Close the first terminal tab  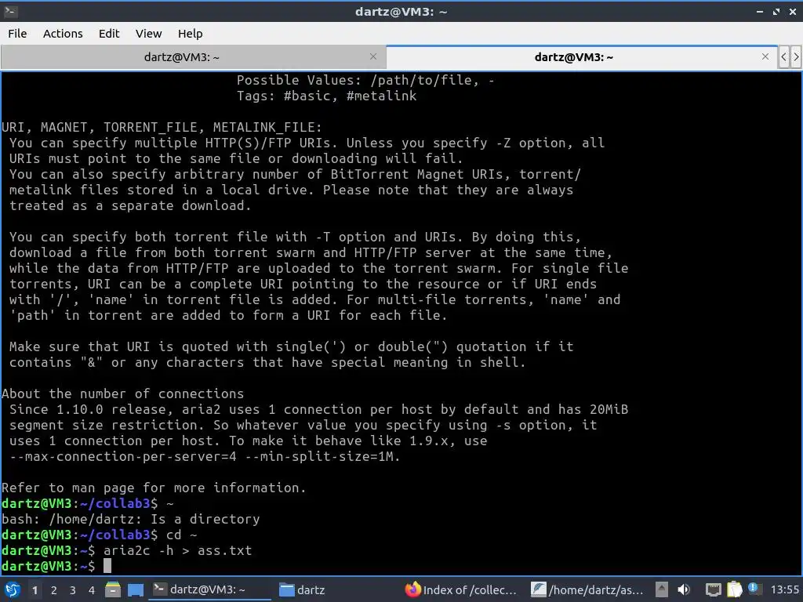tap(373, 56)
